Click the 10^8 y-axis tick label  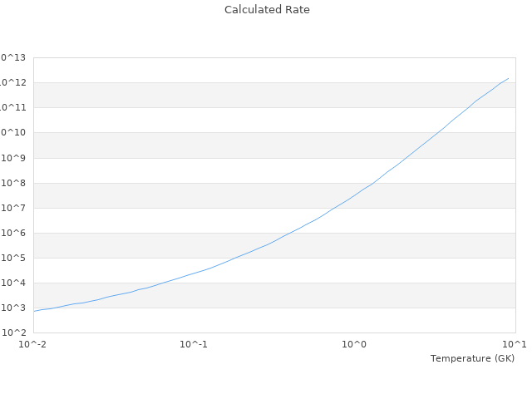[15, 183]
